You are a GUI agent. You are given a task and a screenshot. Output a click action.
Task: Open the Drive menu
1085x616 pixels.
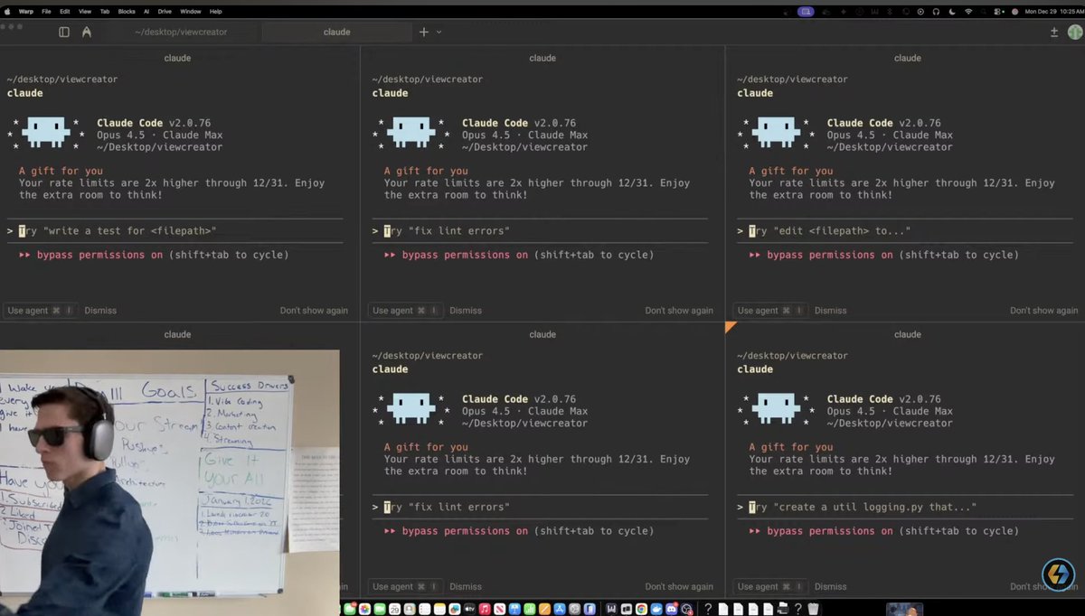click(165, 11)
